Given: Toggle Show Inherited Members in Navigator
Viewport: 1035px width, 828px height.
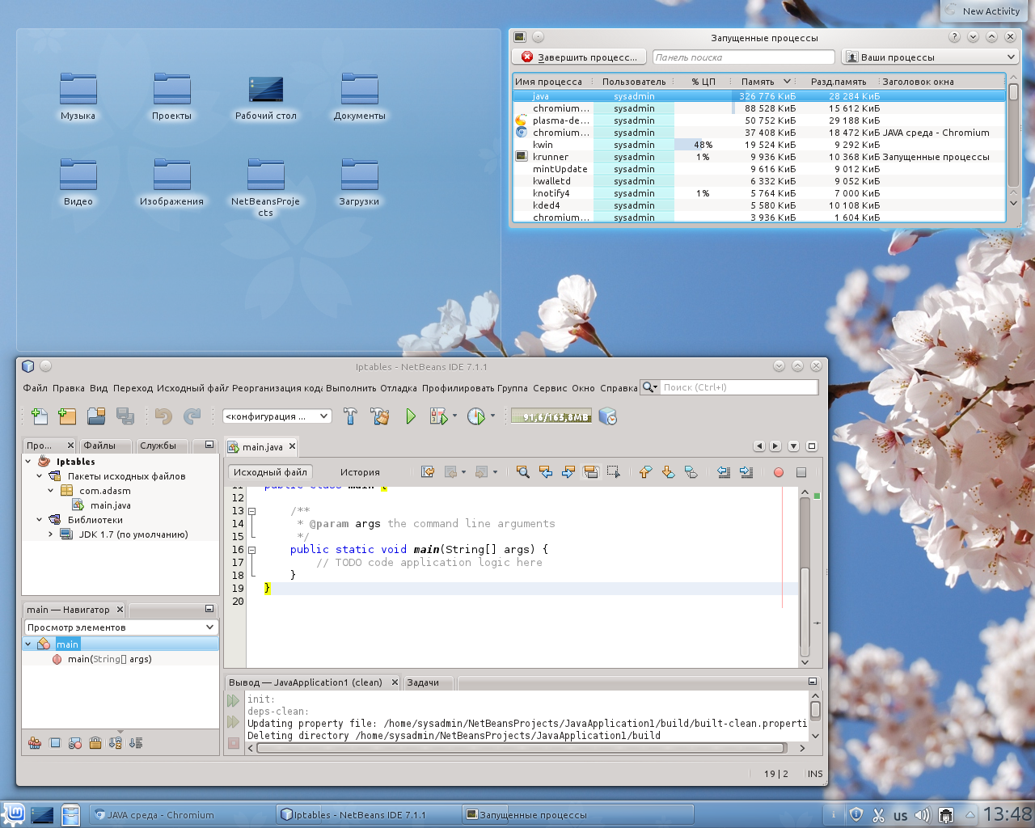Looking at the screenshot, I should pyautogui.click(x=35, y=743).
